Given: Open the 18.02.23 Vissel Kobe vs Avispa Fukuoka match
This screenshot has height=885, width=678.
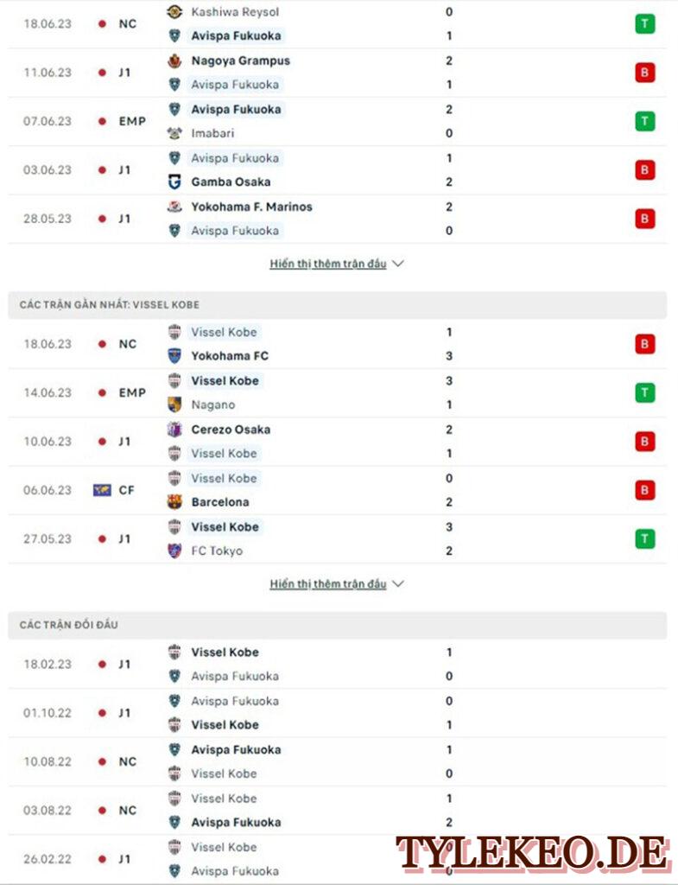Looking at the screenshot, I should 338,664.
